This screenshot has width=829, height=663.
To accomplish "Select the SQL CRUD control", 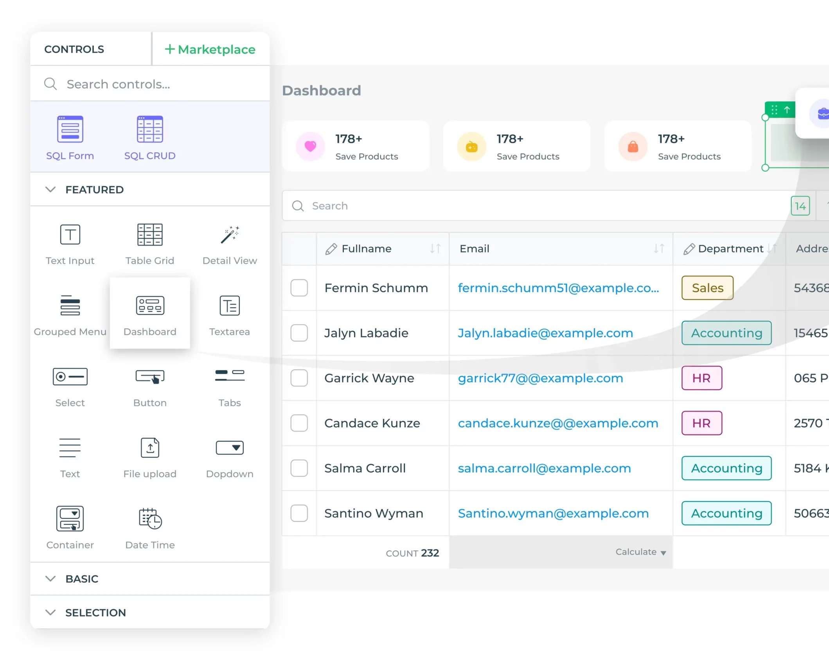I will click(149, 137).
